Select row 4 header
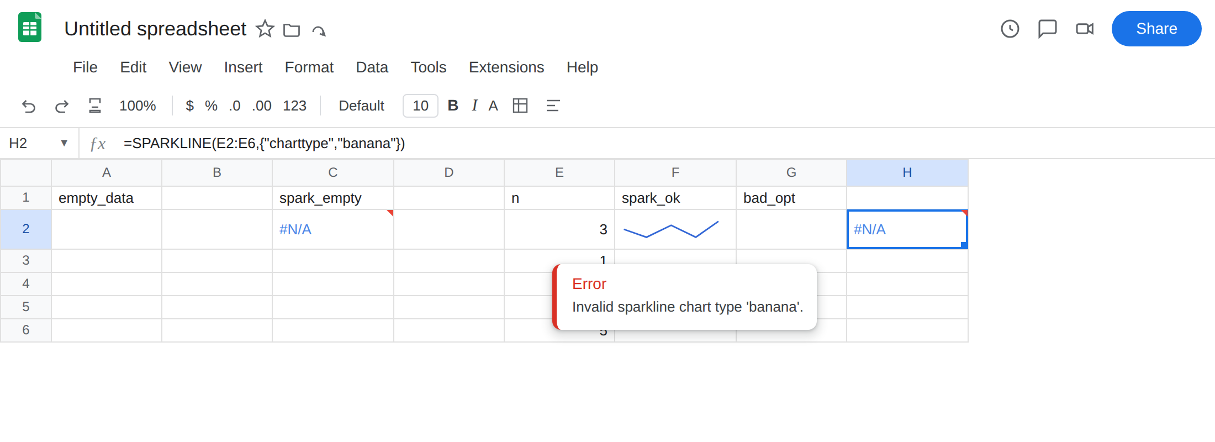Screen dimensions: 1215x442 [26, 284]
